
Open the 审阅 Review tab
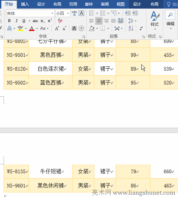(105, 4)
